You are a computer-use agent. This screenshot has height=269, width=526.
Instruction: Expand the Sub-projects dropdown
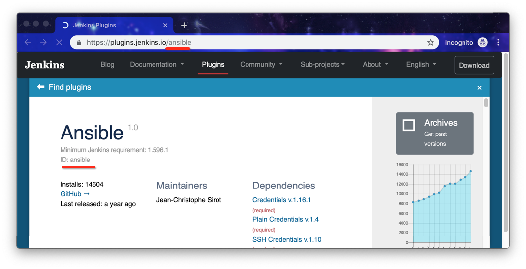tap(323, 65)
